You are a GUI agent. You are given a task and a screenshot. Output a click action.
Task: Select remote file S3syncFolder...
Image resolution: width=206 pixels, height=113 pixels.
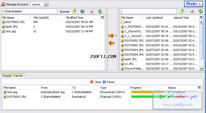[160, 69]
